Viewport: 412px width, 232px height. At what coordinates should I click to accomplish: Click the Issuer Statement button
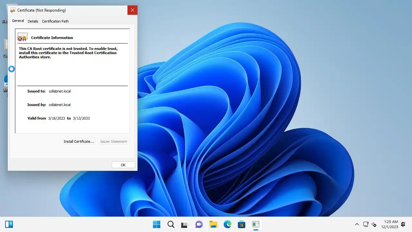(x=114, y=141)
